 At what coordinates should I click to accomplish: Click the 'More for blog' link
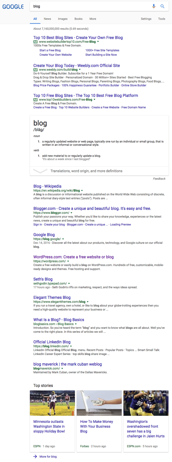(x=48, y=457)
